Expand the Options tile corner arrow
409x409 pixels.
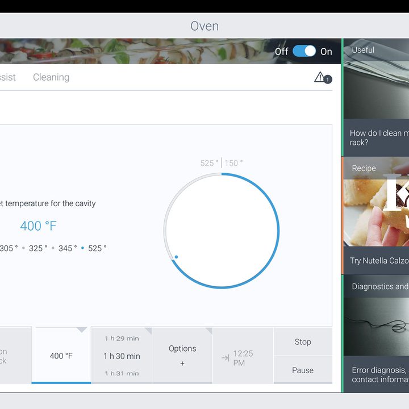[209, 331]
